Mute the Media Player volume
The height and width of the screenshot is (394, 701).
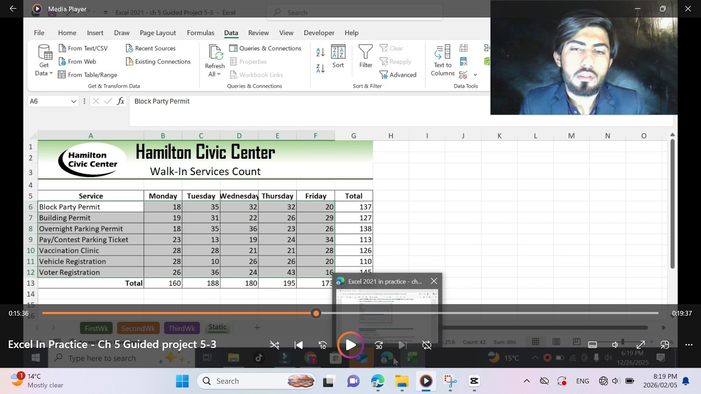(x=616, y=345)
